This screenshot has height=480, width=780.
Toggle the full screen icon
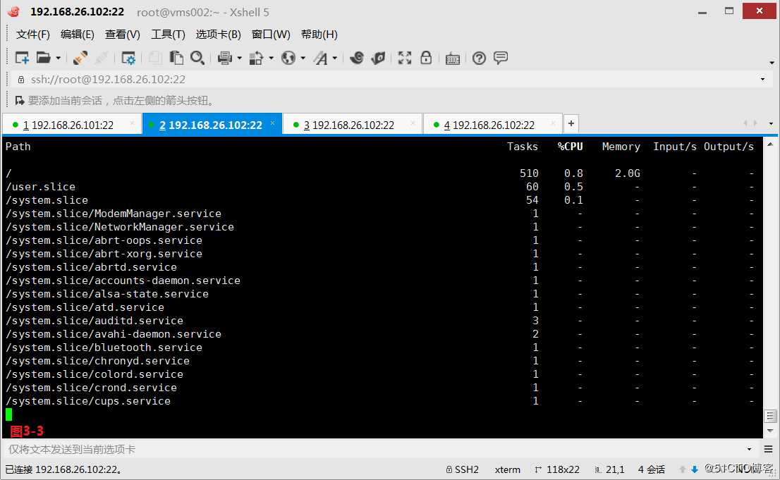[404, 59]
